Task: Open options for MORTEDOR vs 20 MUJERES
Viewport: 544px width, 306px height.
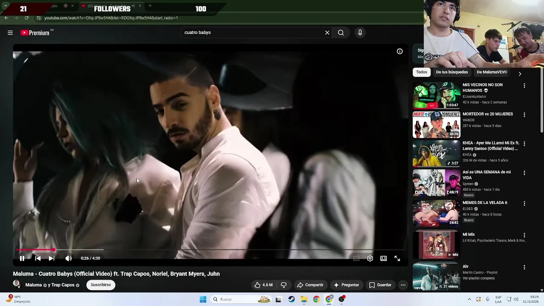Action: 524,115
